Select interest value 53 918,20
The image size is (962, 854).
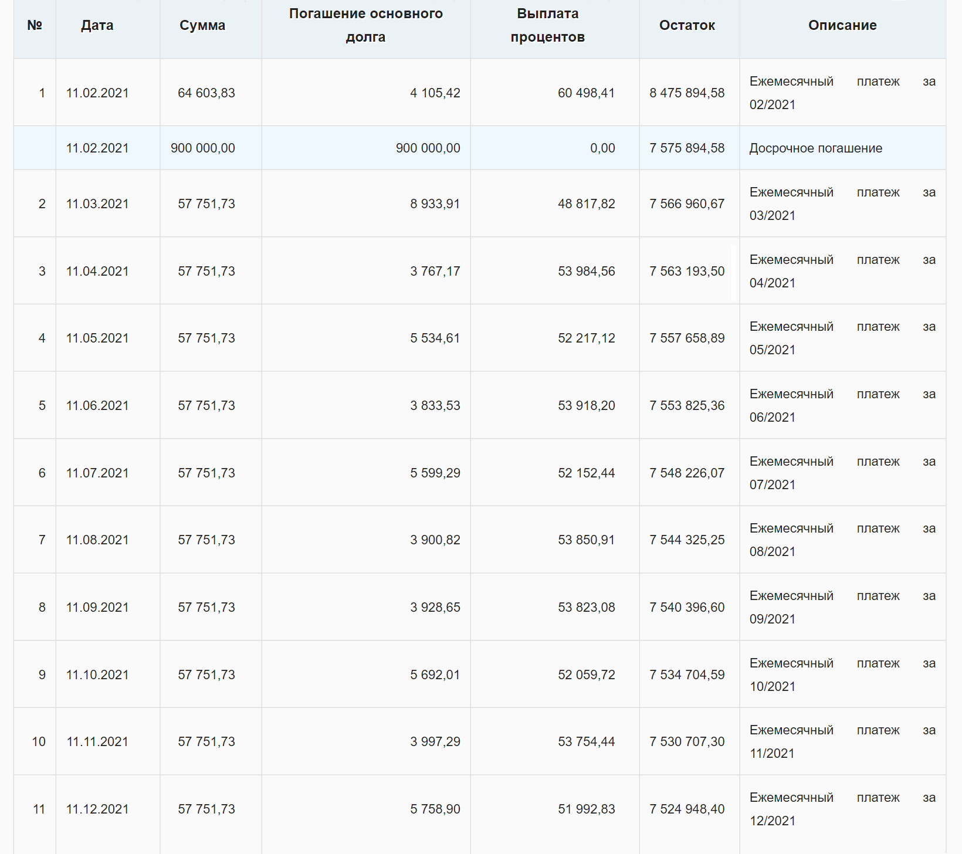click(x=587, y=405)
